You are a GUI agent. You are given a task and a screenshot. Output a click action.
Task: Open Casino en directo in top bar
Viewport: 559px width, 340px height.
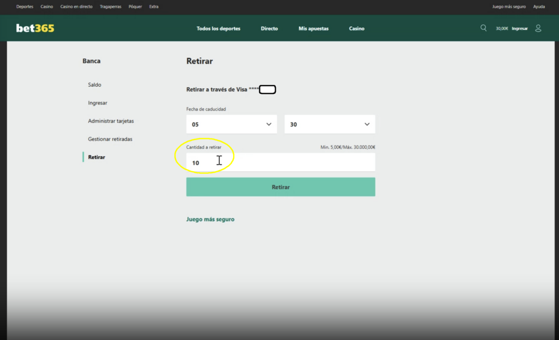tap(76, 7)
